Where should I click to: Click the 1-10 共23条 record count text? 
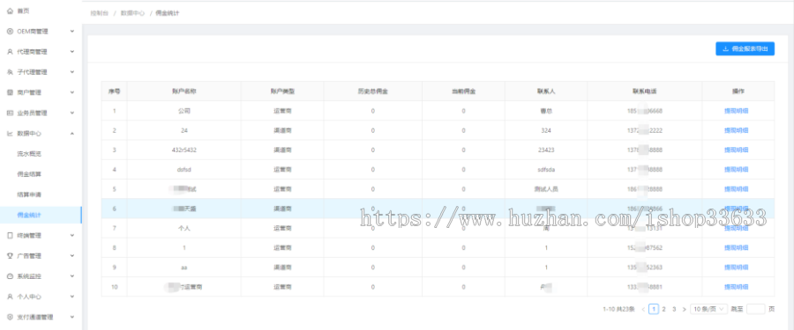pyautogui.click(x=618, y=309)
